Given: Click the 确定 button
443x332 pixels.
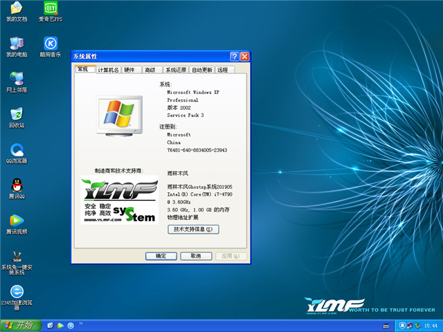Looking at the screenshot, I should point(161,256).
